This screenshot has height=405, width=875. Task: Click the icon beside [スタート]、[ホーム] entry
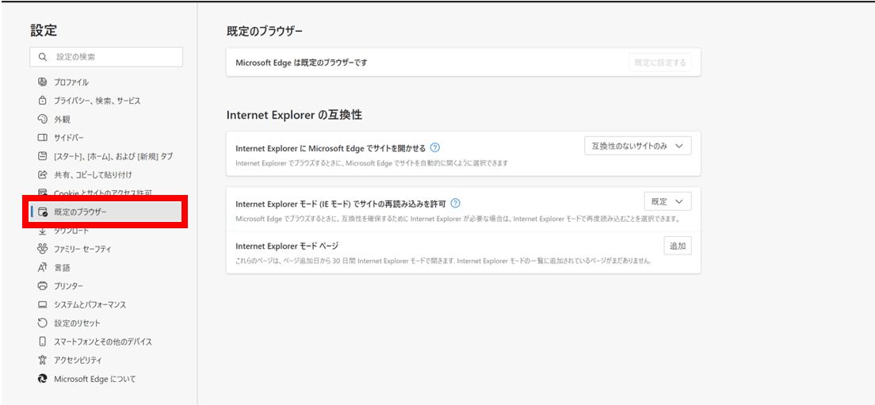click(x=42, y=156)
